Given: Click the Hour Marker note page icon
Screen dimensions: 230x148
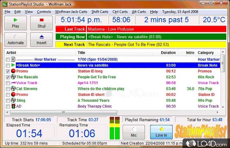Looking at the screenshot, I should tap(13, 59).
